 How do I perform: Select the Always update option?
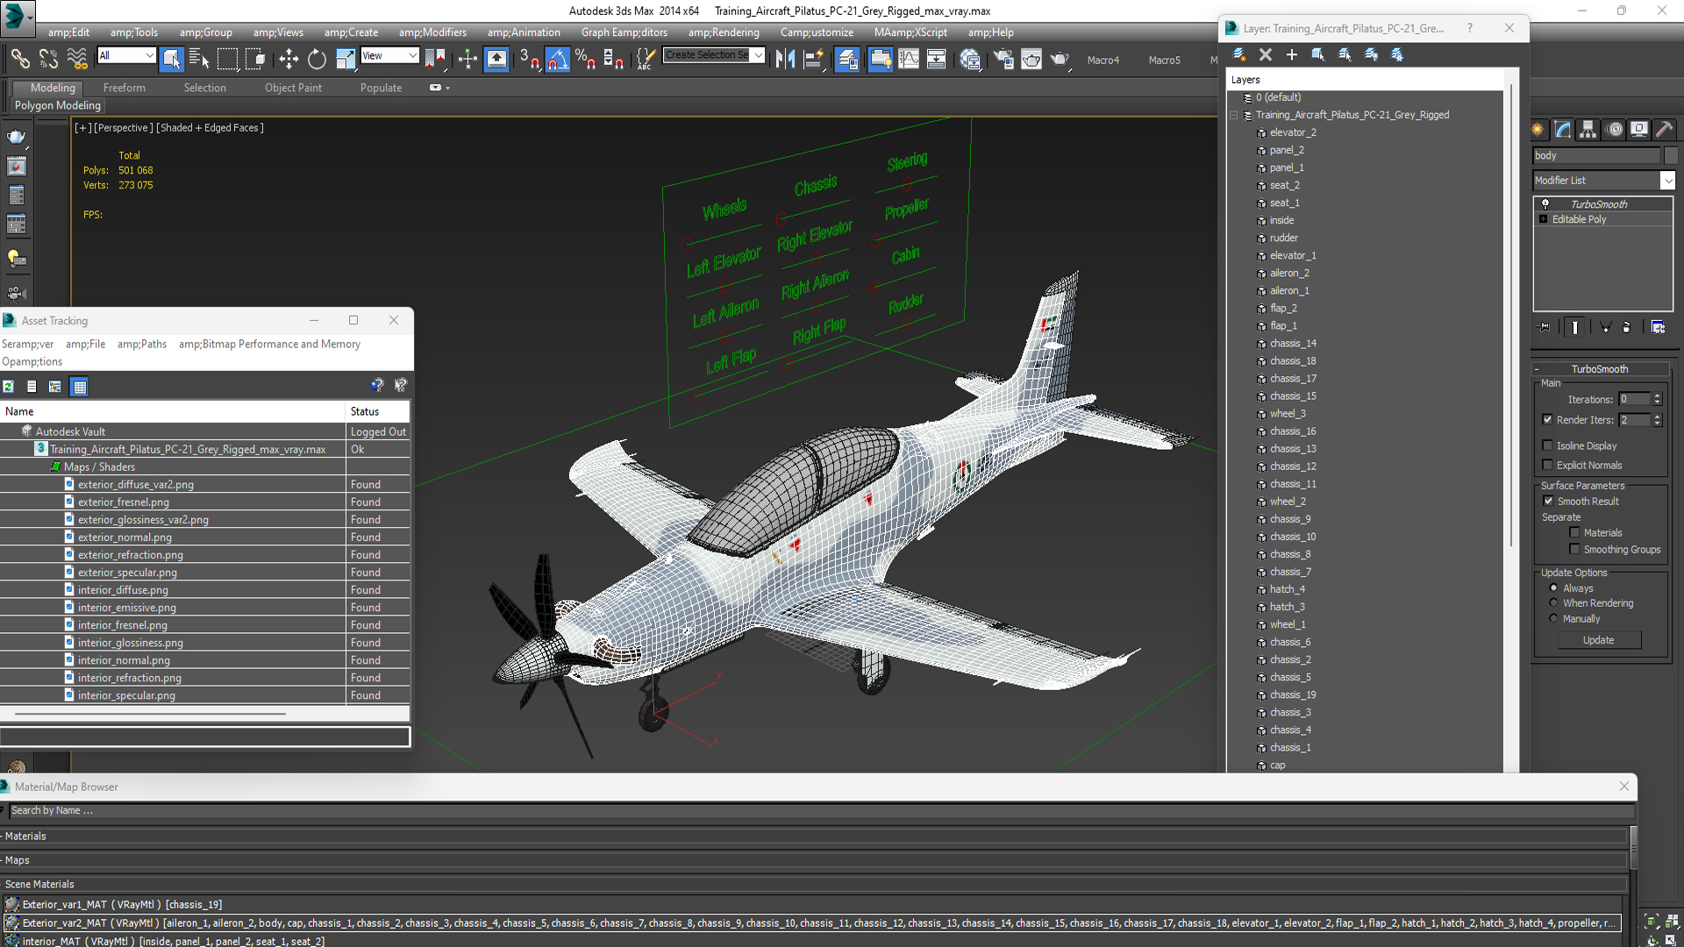[1554, 587]
